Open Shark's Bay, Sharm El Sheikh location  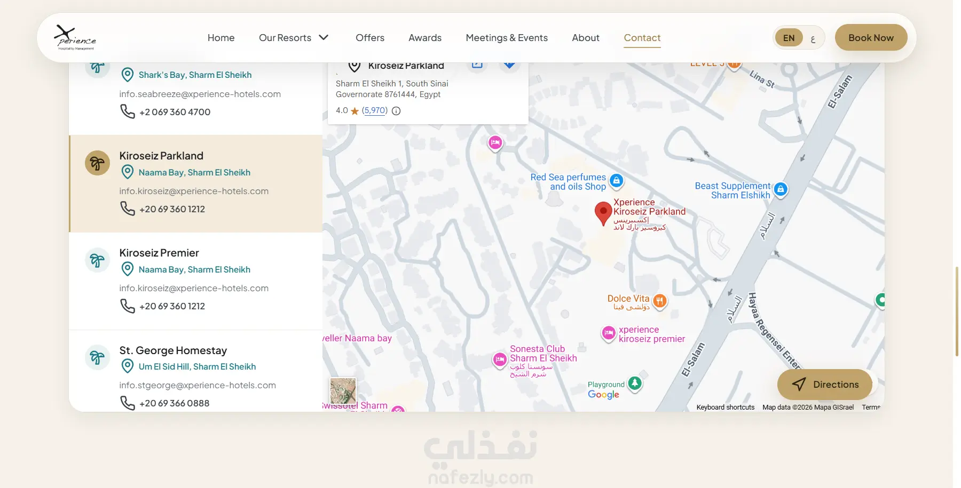(x=195, y=75)
